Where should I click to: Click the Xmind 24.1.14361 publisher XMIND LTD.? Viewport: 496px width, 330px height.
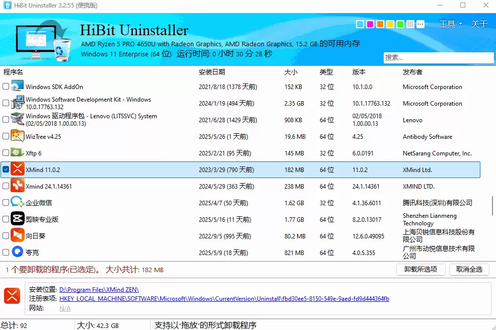pos(418,187)
